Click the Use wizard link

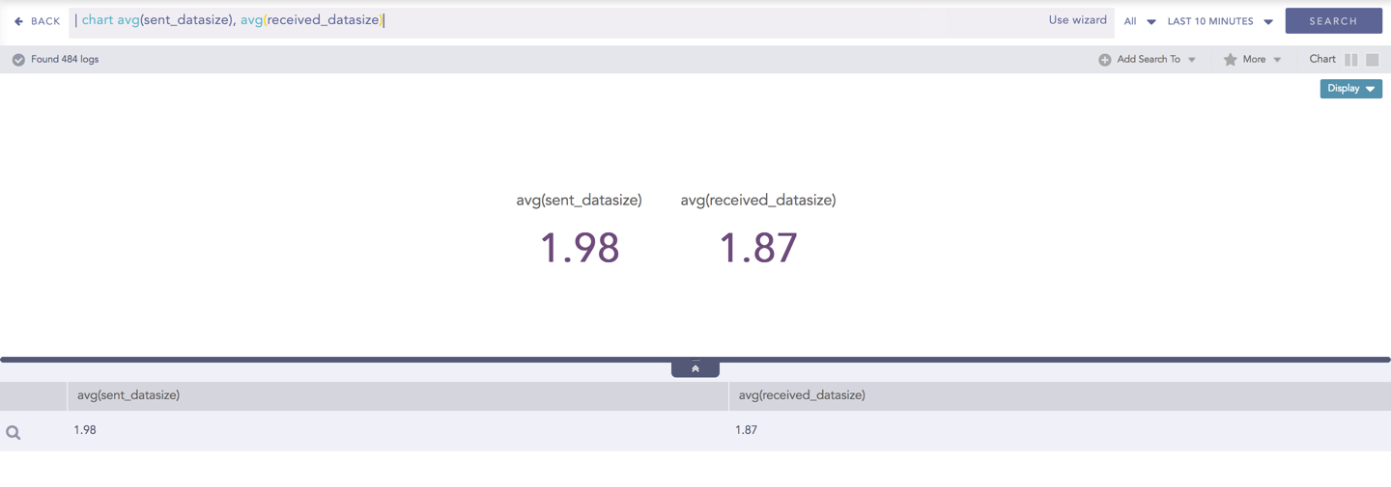pos(1077,20)
